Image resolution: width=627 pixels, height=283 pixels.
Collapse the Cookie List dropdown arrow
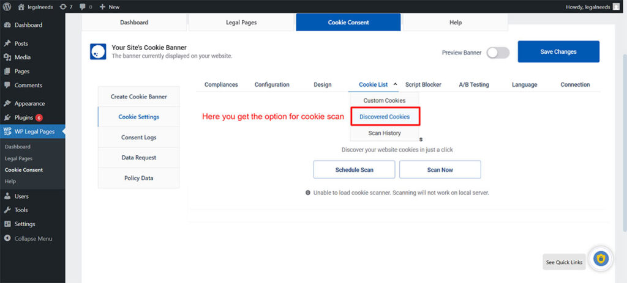[395, 84]
